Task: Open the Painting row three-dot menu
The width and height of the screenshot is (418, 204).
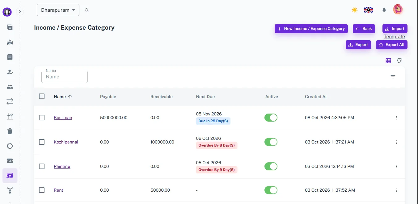Action: 396,166
